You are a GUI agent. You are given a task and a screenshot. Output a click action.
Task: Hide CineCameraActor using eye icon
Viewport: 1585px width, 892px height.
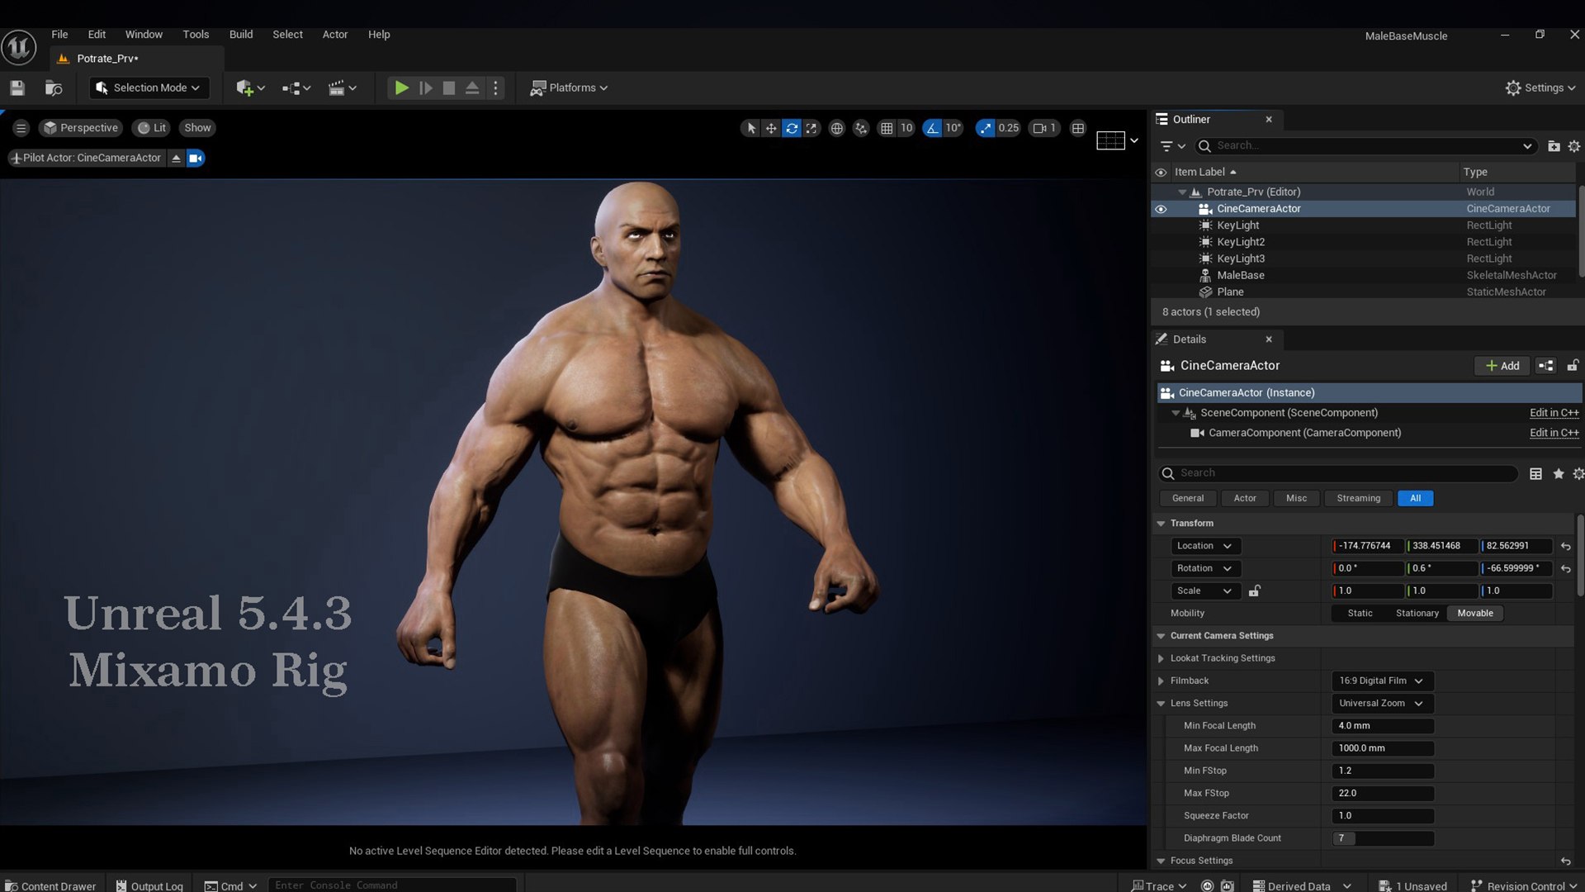click(x=1161, y=209)
